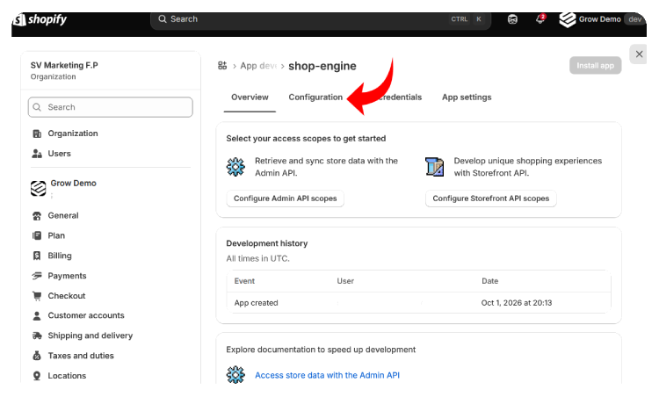Click the Shipping truck icon
The image size is (659, 397).
click(37, 336)
